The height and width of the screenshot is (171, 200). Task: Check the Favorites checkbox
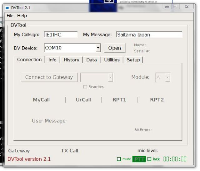(85, 87)
